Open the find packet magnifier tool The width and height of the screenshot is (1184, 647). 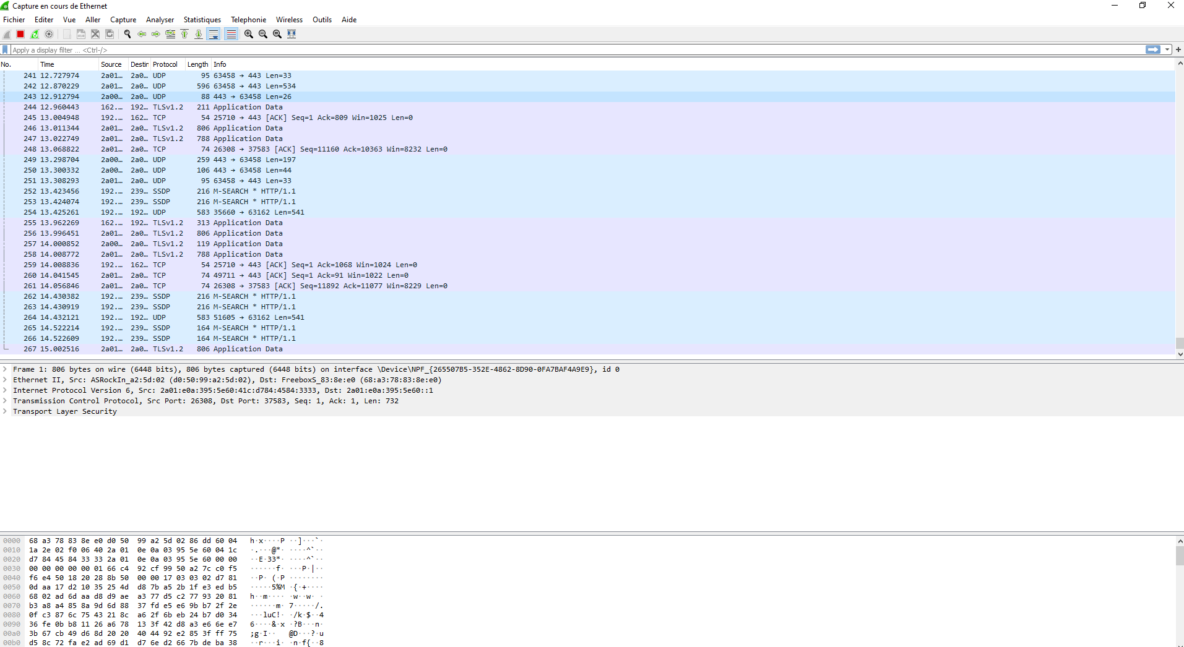click(127, 34)
